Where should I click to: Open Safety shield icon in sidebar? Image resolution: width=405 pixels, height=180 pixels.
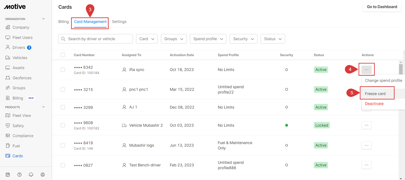[x=8, y=126]
